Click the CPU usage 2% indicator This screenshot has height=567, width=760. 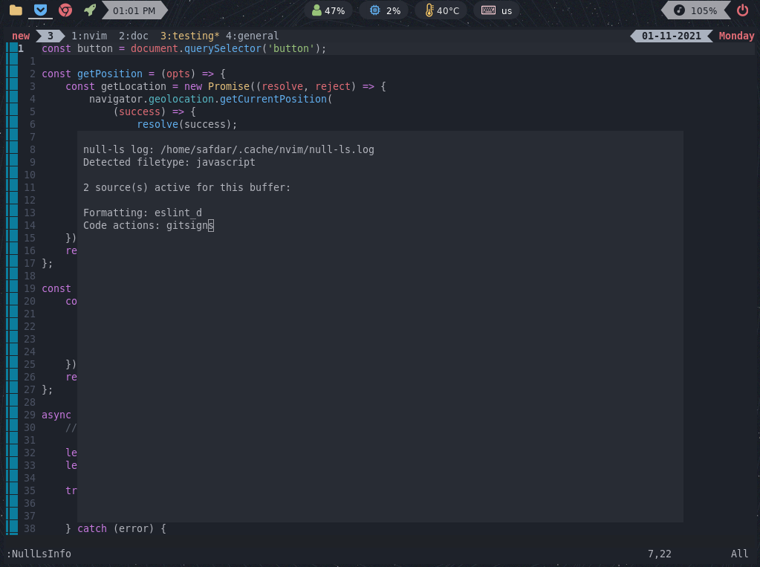coord(385,10)
